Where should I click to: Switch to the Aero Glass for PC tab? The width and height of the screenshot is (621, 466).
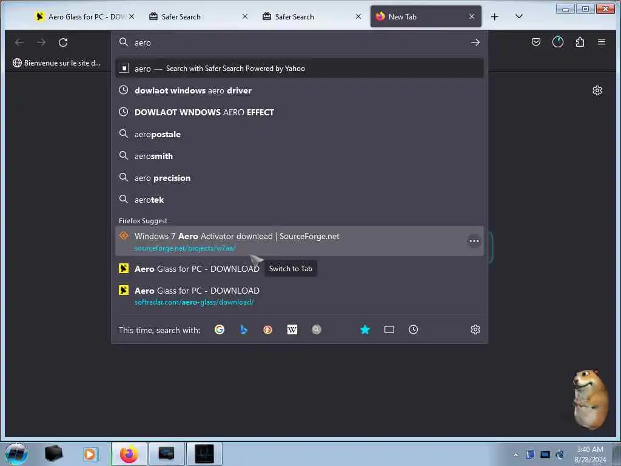[x=81, y=16]
